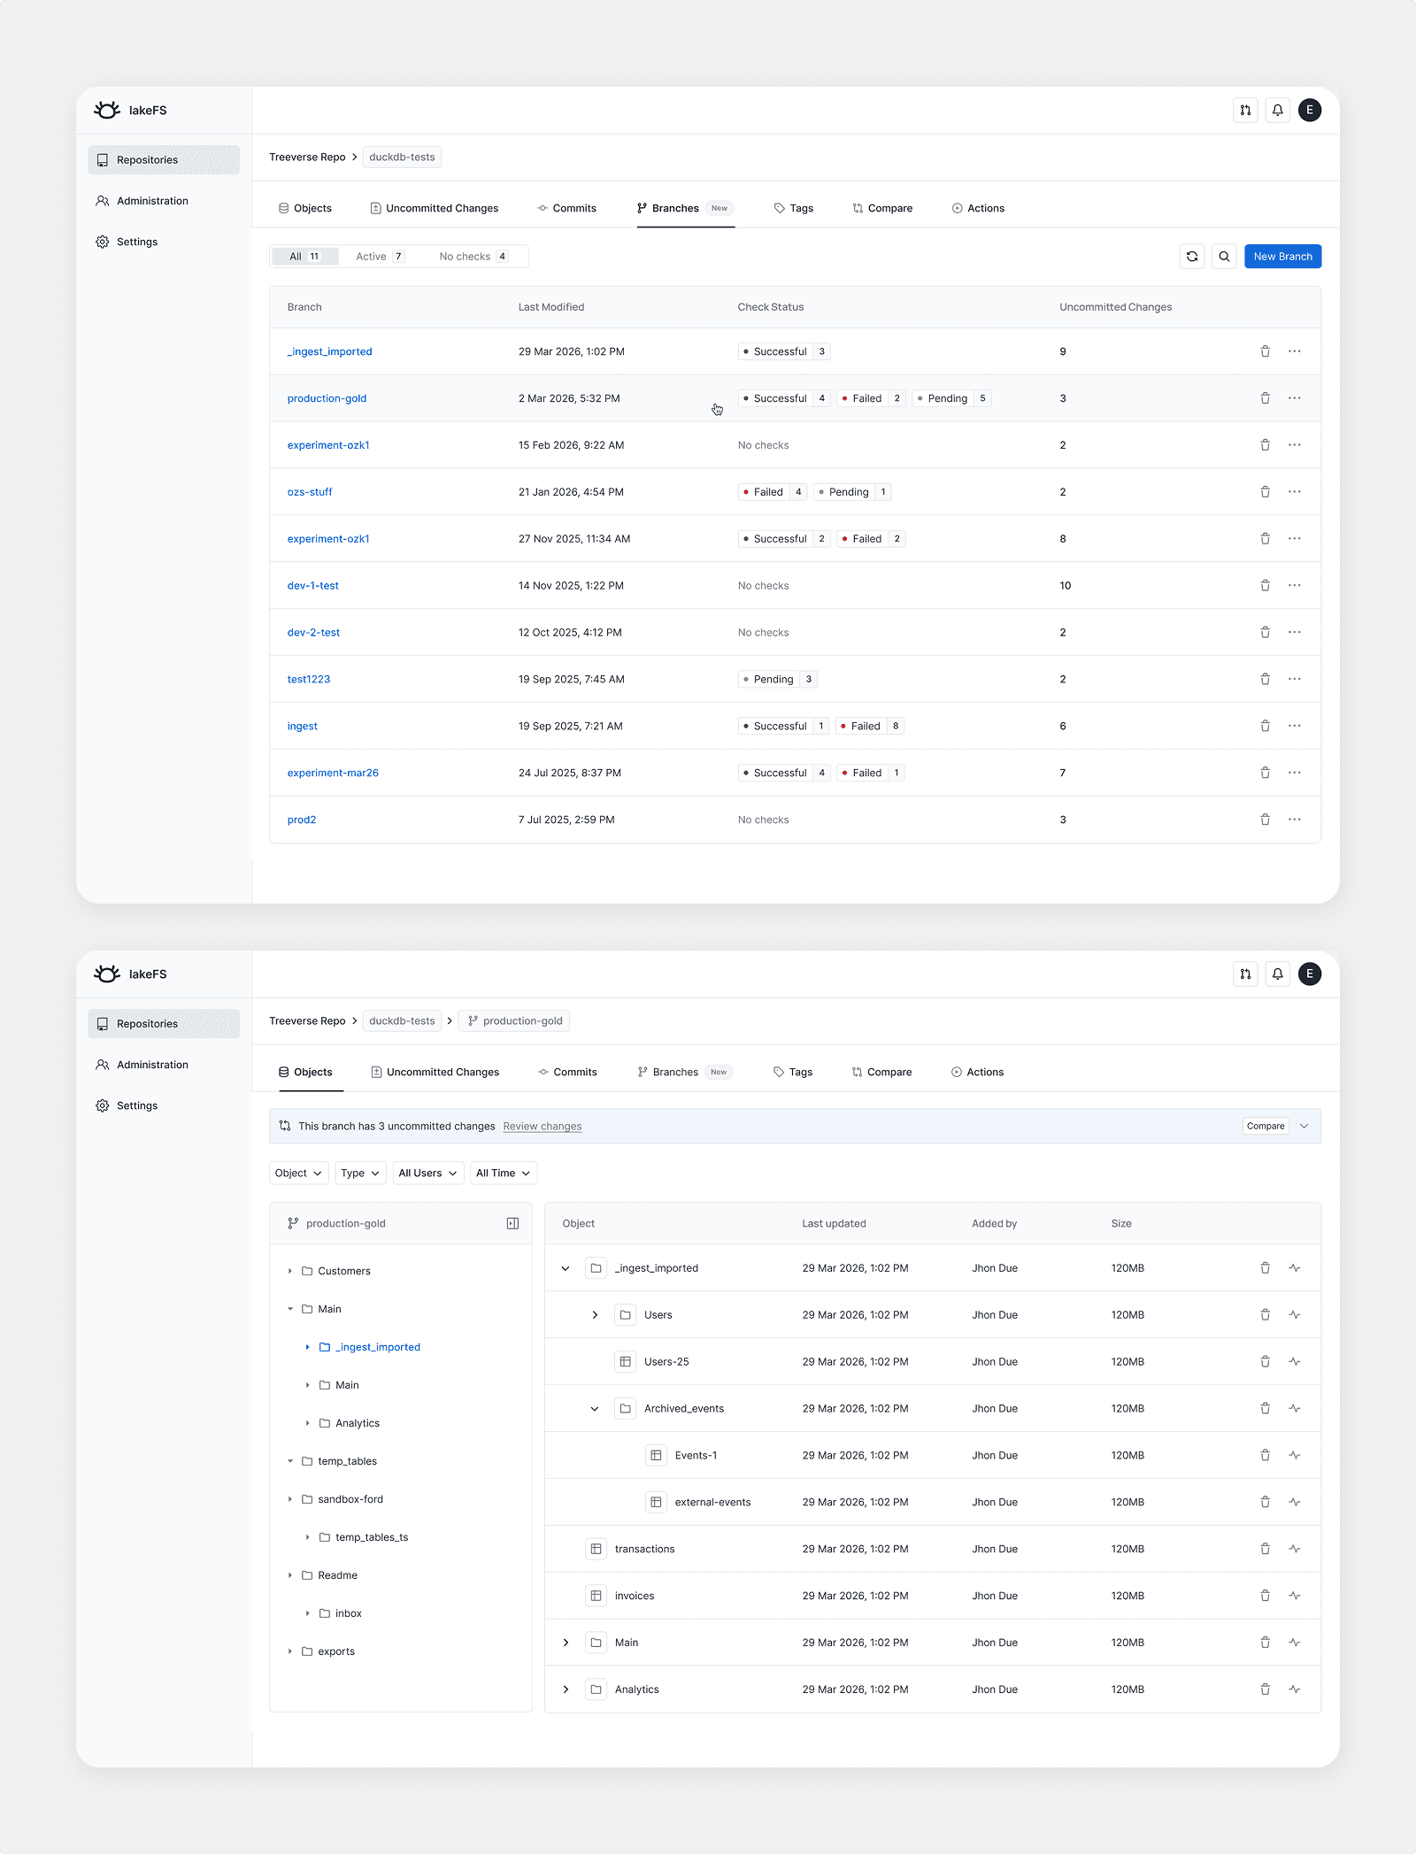Viewport: 1416px width, 1855px height.
Task: Expand the uncommitted changes banner chevron
Action: point(1304,1127)
